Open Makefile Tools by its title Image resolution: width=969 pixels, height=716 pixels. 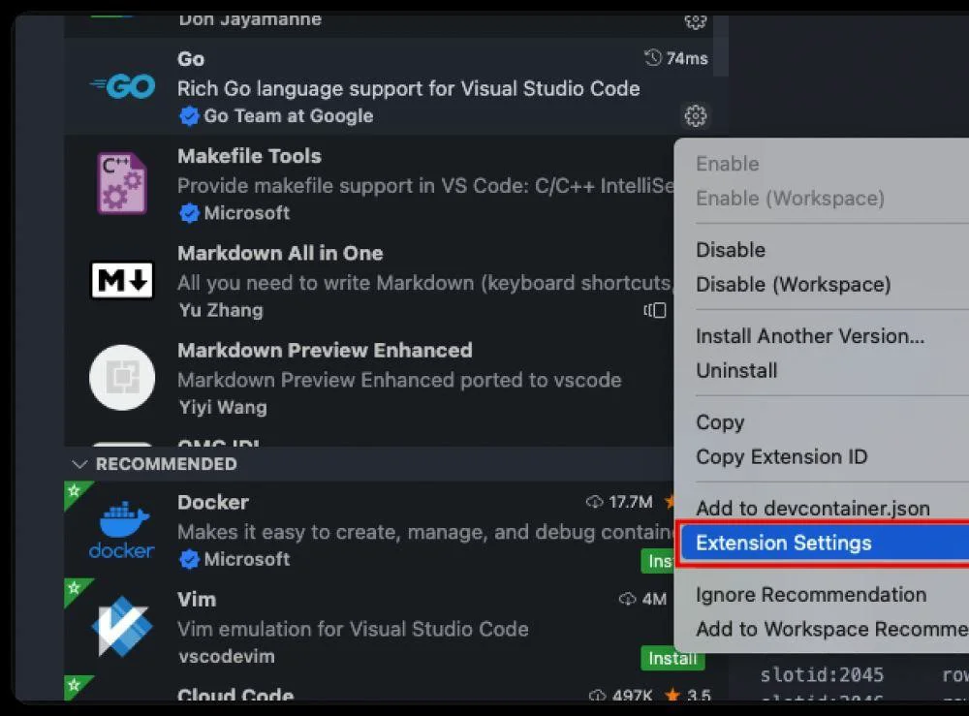(249, 156)
